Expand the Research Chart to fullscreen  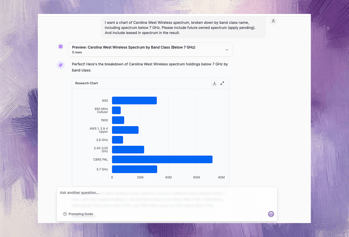click(222, 83)
